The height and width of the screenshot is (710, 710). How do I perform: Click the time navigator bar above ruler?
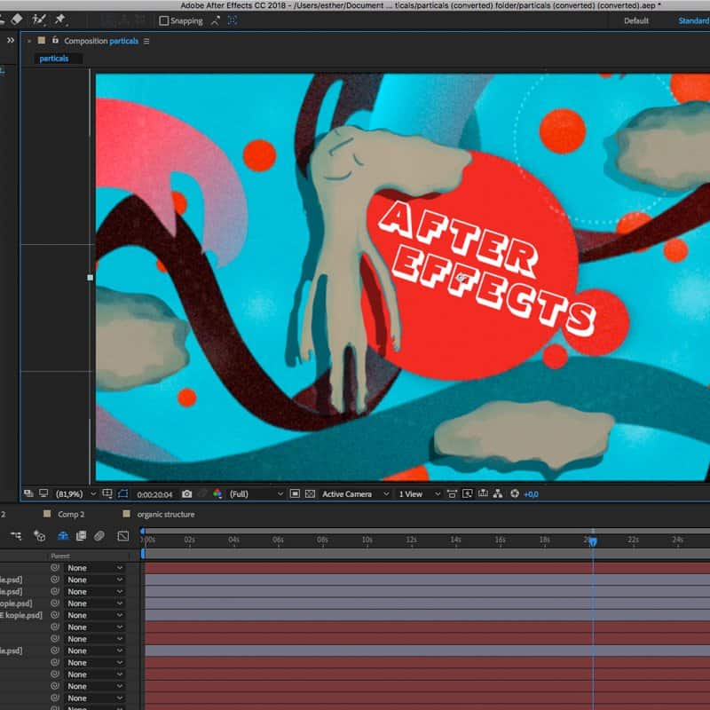point(426,531)
